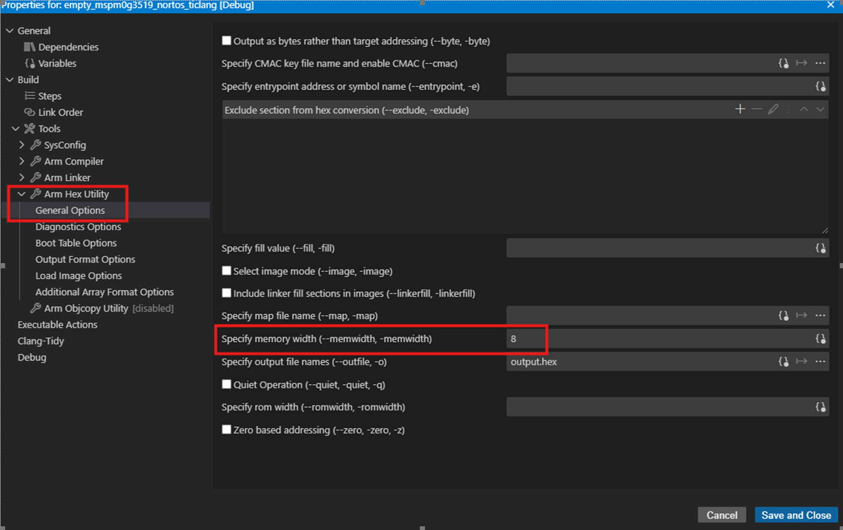Collapse the Tools tree node
The width and height of the screenshot is (843, 530).
point(16,129)
